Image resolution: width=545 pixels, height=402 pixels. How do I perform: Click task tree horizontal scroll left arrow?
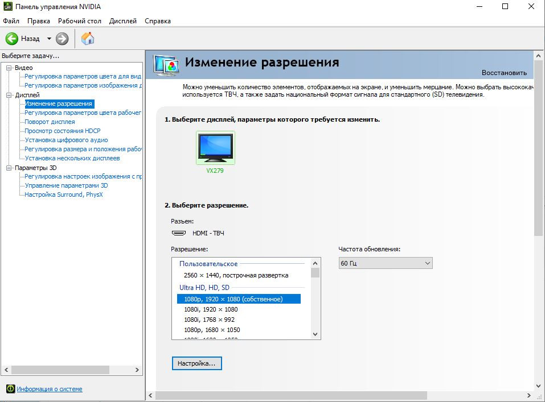6,370
